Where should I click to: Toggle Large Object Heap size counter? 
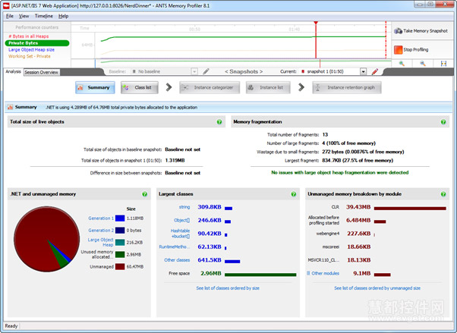[31, 50]
